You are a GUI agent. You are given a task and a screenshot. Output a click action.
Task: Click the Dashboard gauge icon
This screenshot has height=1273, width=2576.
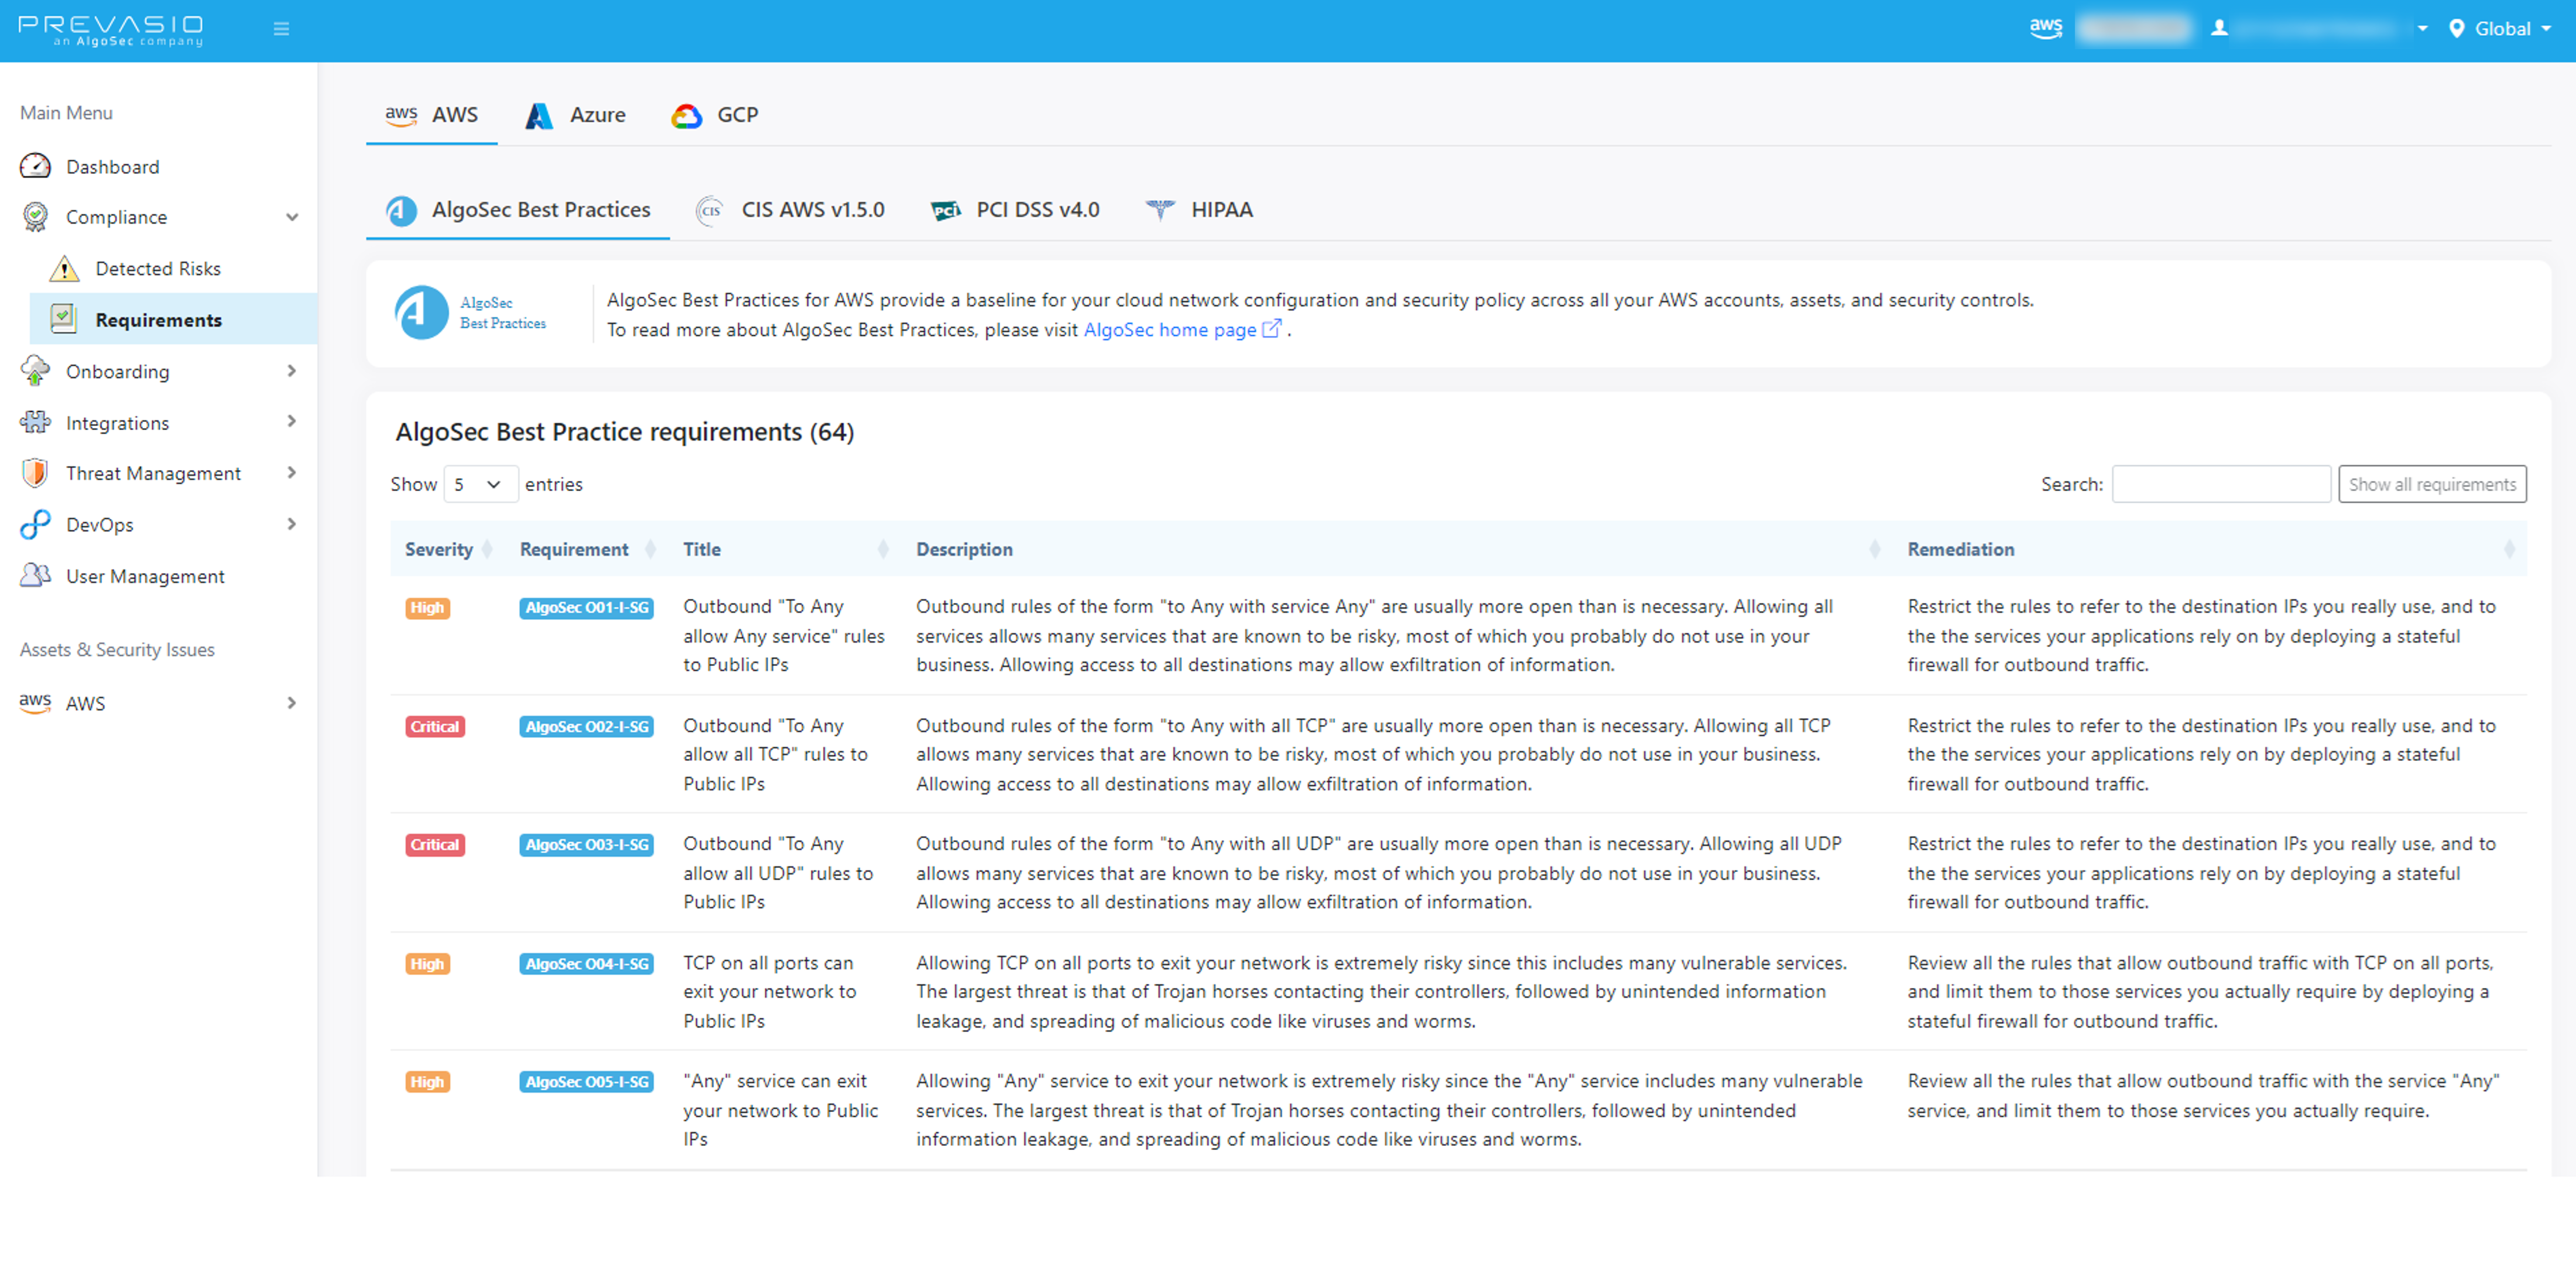[x=36, y=166]
